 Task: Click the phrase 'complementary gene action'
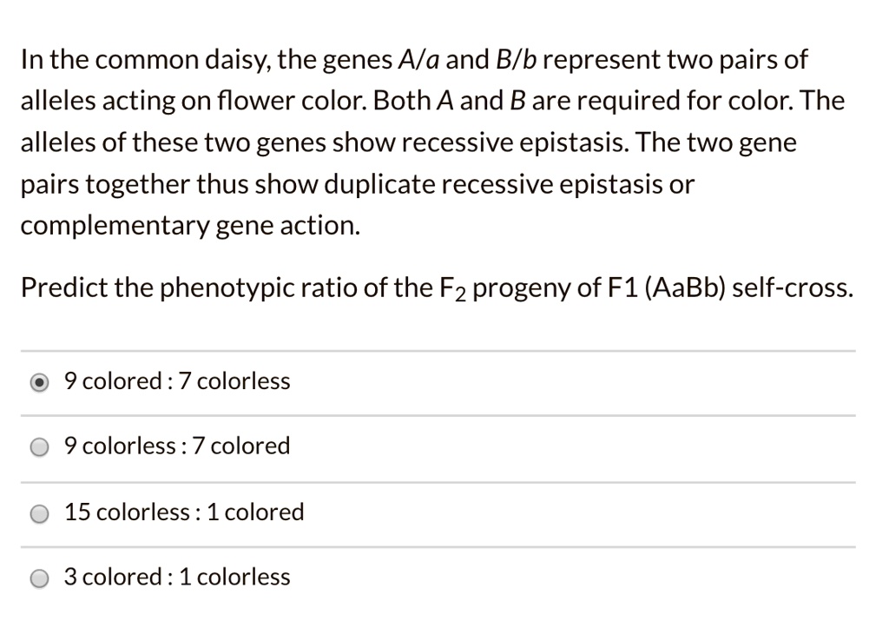click(x=189, y=224)
